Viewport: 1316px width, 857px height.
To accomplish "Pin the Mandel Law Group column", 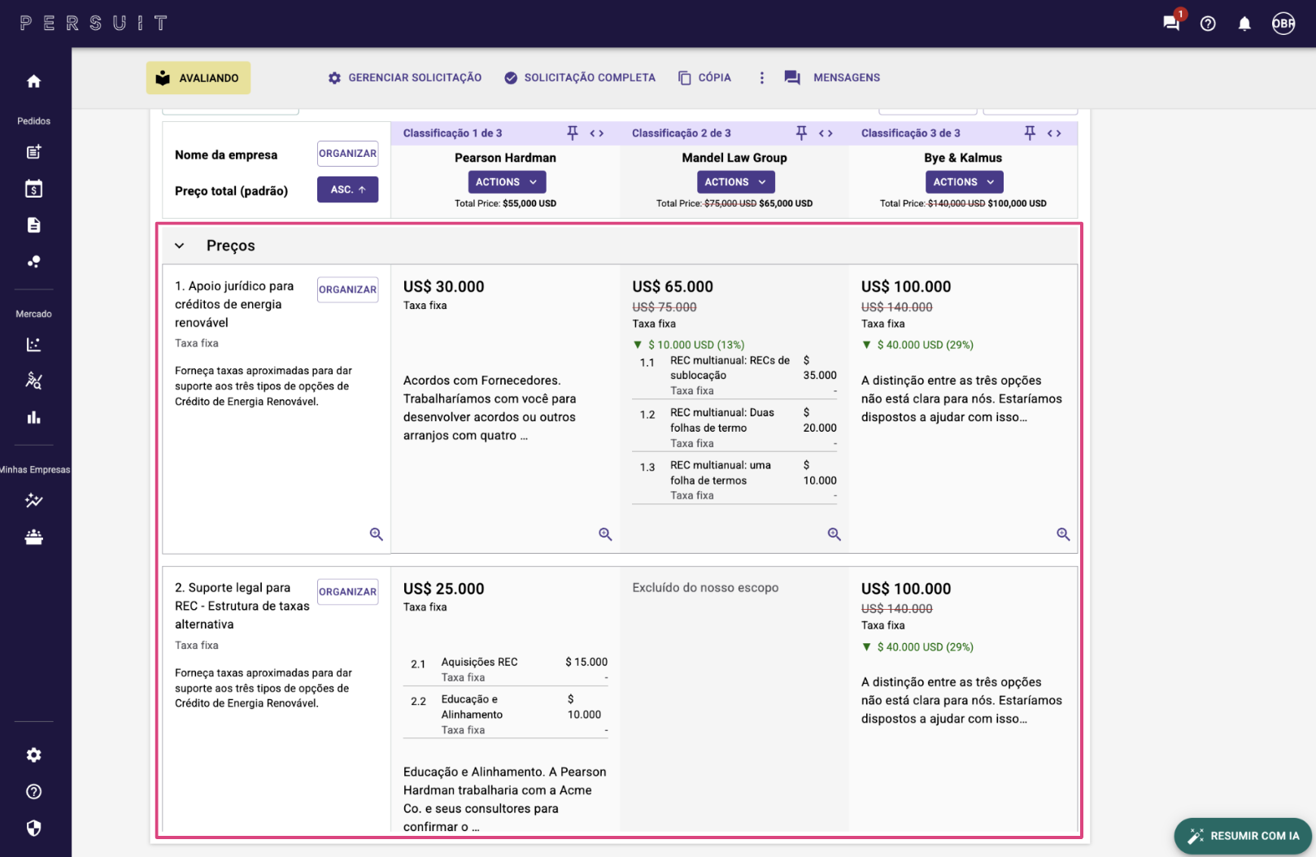I will (801, 133).
